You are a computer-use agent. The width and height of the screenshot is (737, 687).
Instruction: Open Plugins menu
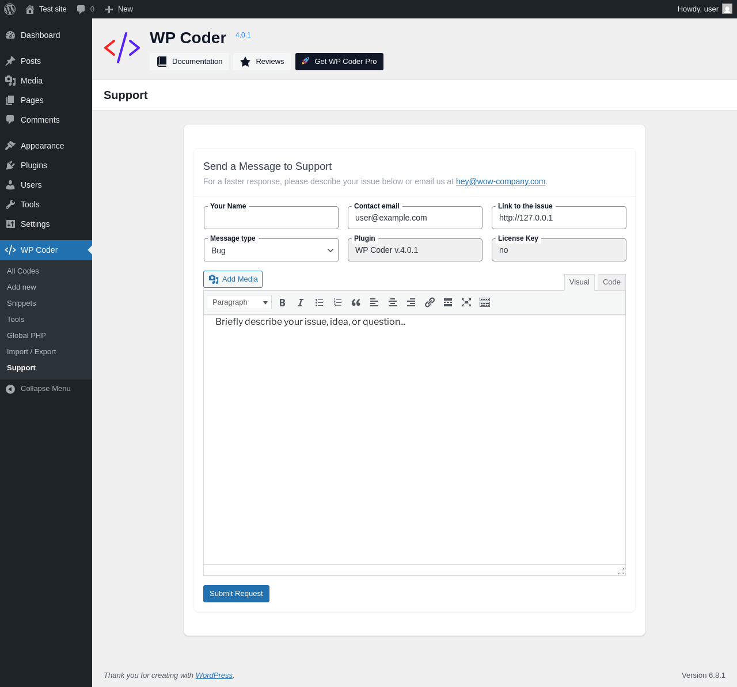coord(46,165)
